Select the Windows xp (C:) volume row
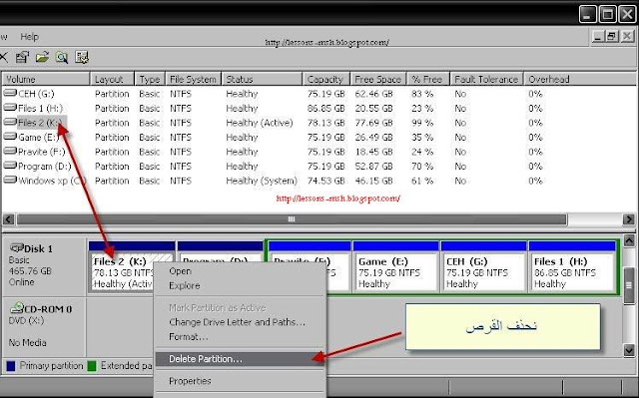639x398 pixels. [319, 181]
